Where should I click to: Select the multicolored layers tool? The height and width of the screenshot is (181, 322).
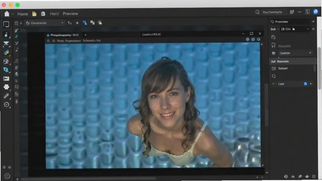(6, 53)
